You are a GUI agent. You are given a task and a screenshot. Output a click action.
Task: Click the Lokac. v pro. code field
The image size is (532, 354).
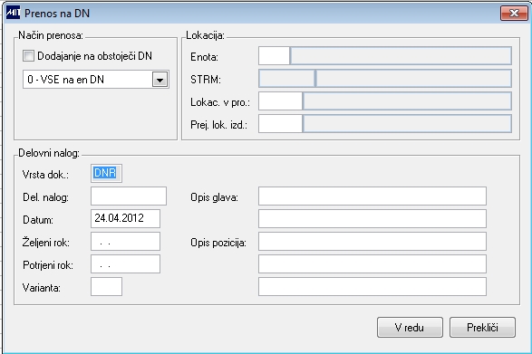point(280,101)
